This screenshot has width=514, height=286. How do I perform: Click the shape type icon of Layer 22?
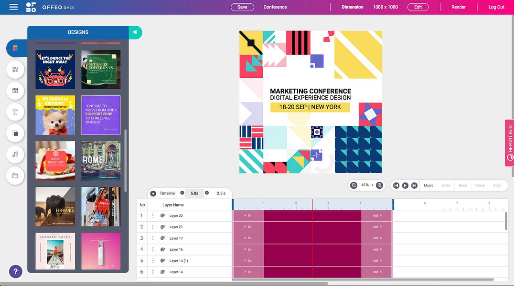click(x=162, y=215)
